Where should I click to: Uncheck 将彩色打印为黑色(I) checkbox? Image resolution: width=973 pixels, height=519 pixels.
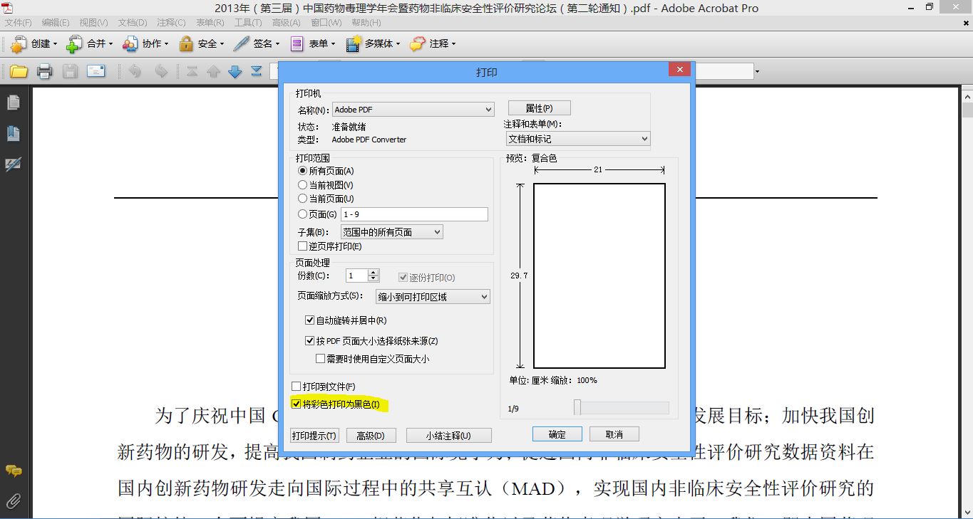[x=297, y=404]
